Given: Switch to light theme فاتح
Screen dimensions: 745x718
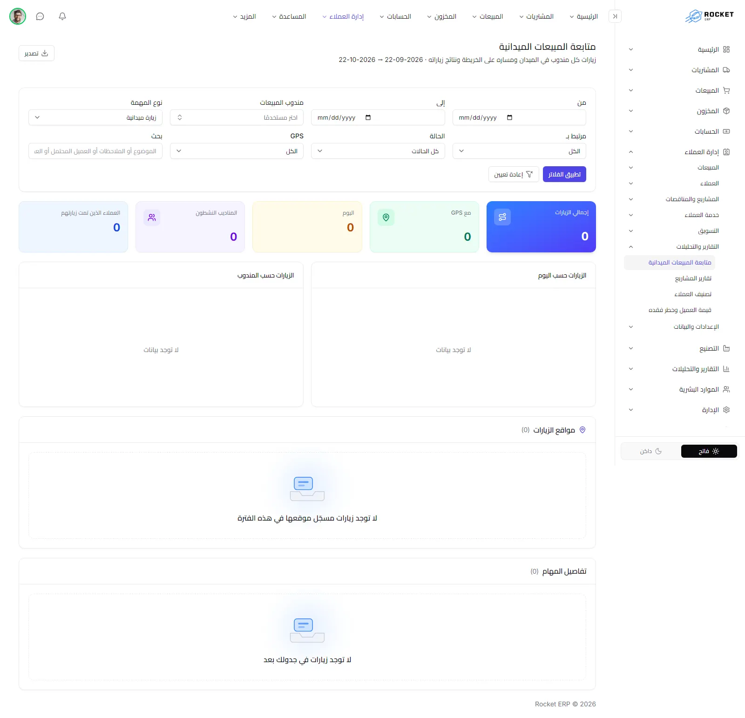Looking at the screenshot, I should 709,451.
